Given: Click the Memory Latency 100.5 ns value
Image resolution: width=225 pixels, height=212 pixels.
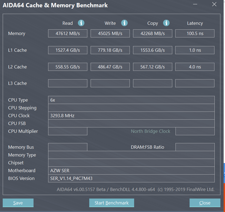Looking at the screenshot, I should [x=195, y=33].
